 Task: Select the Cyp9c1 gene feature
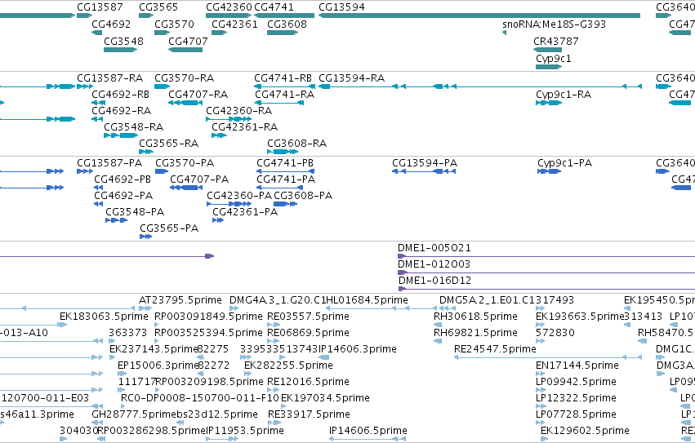coord(549,67)
